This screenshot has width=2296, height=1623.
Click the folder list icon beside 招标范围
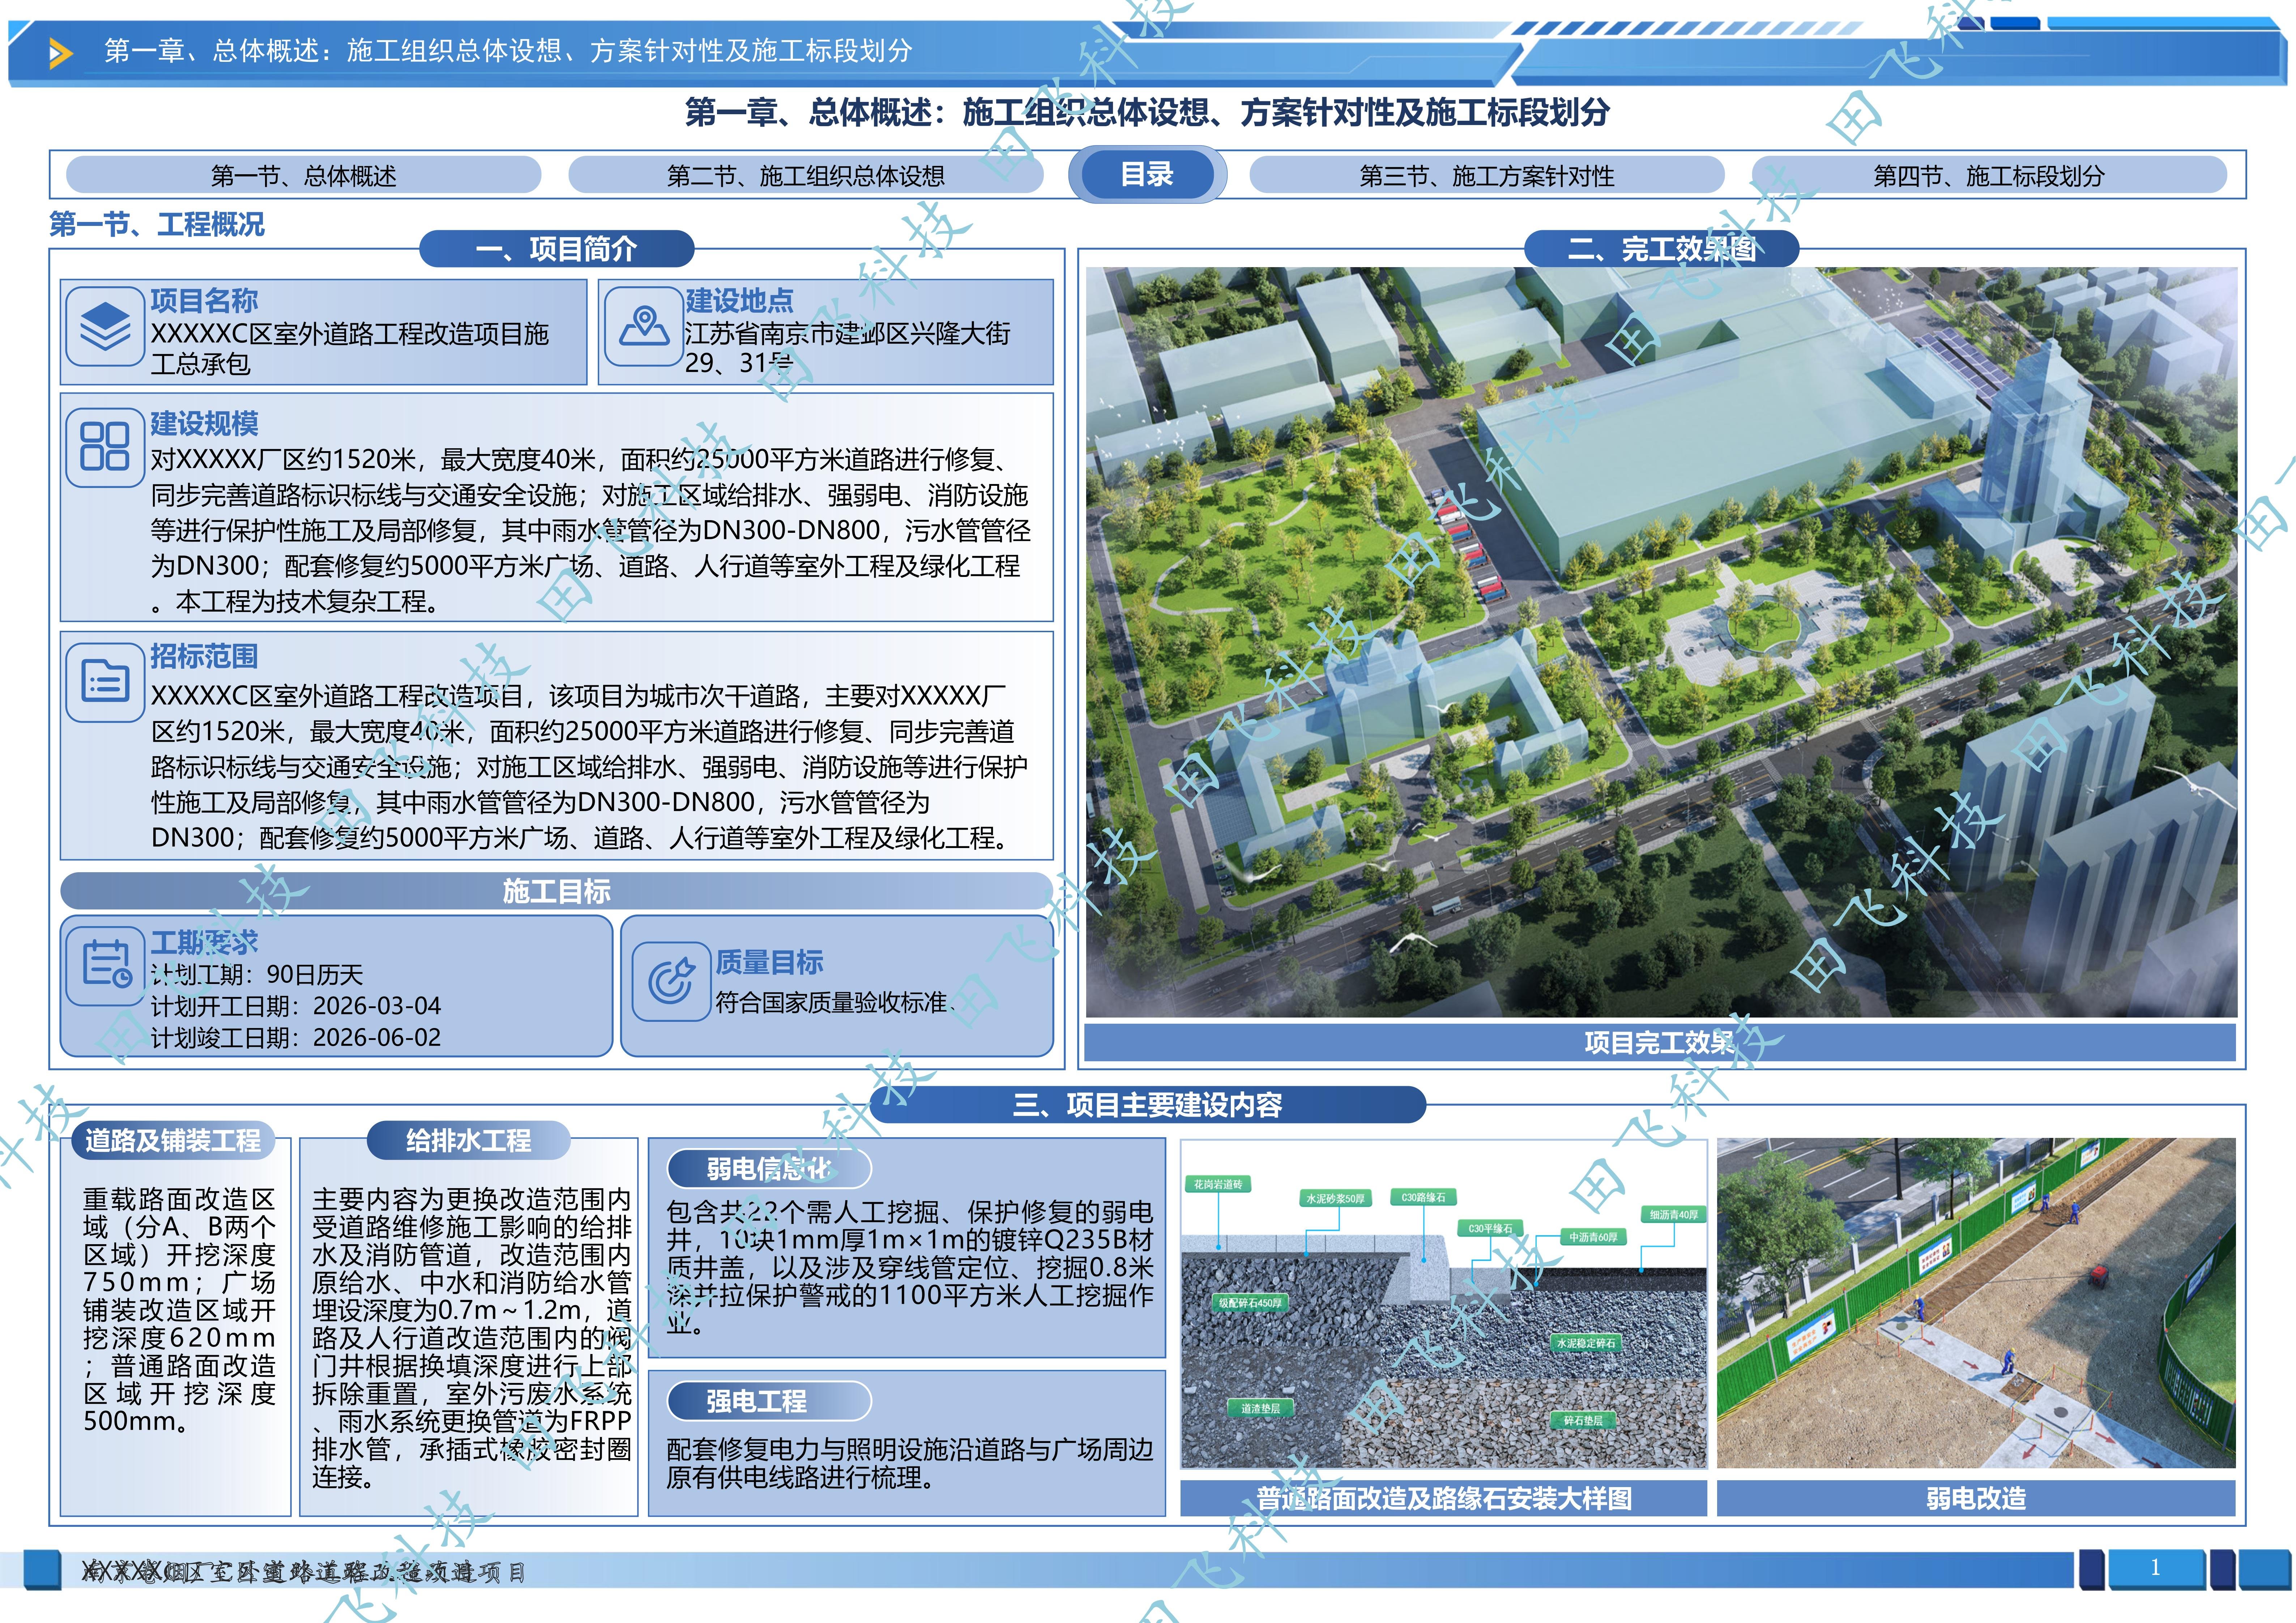tap(105, 682)
